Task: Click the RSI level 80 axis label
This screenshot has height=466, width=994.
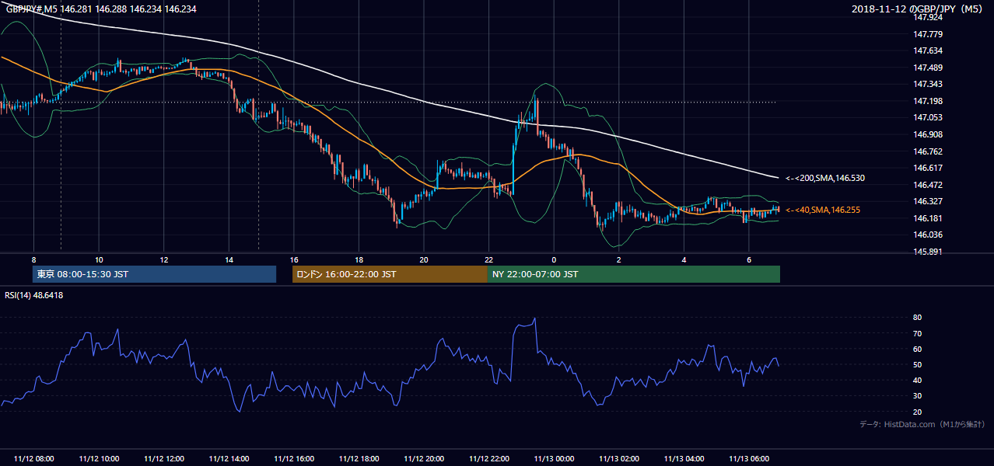Action: point(917,318)
